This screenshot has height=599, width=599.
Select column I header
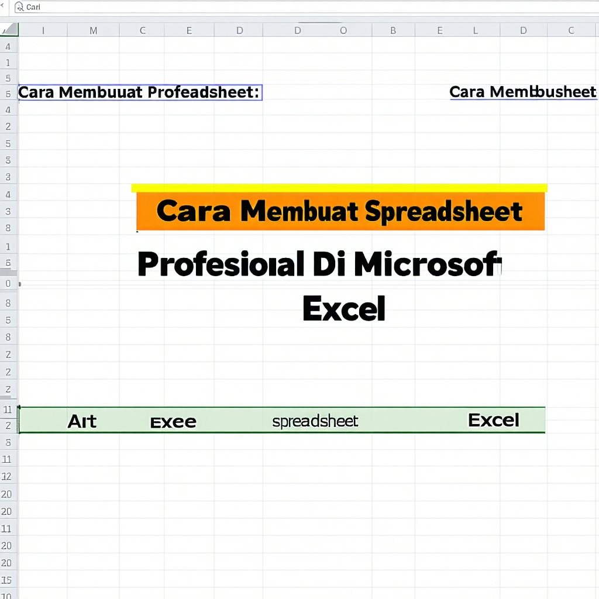[43, 30]
